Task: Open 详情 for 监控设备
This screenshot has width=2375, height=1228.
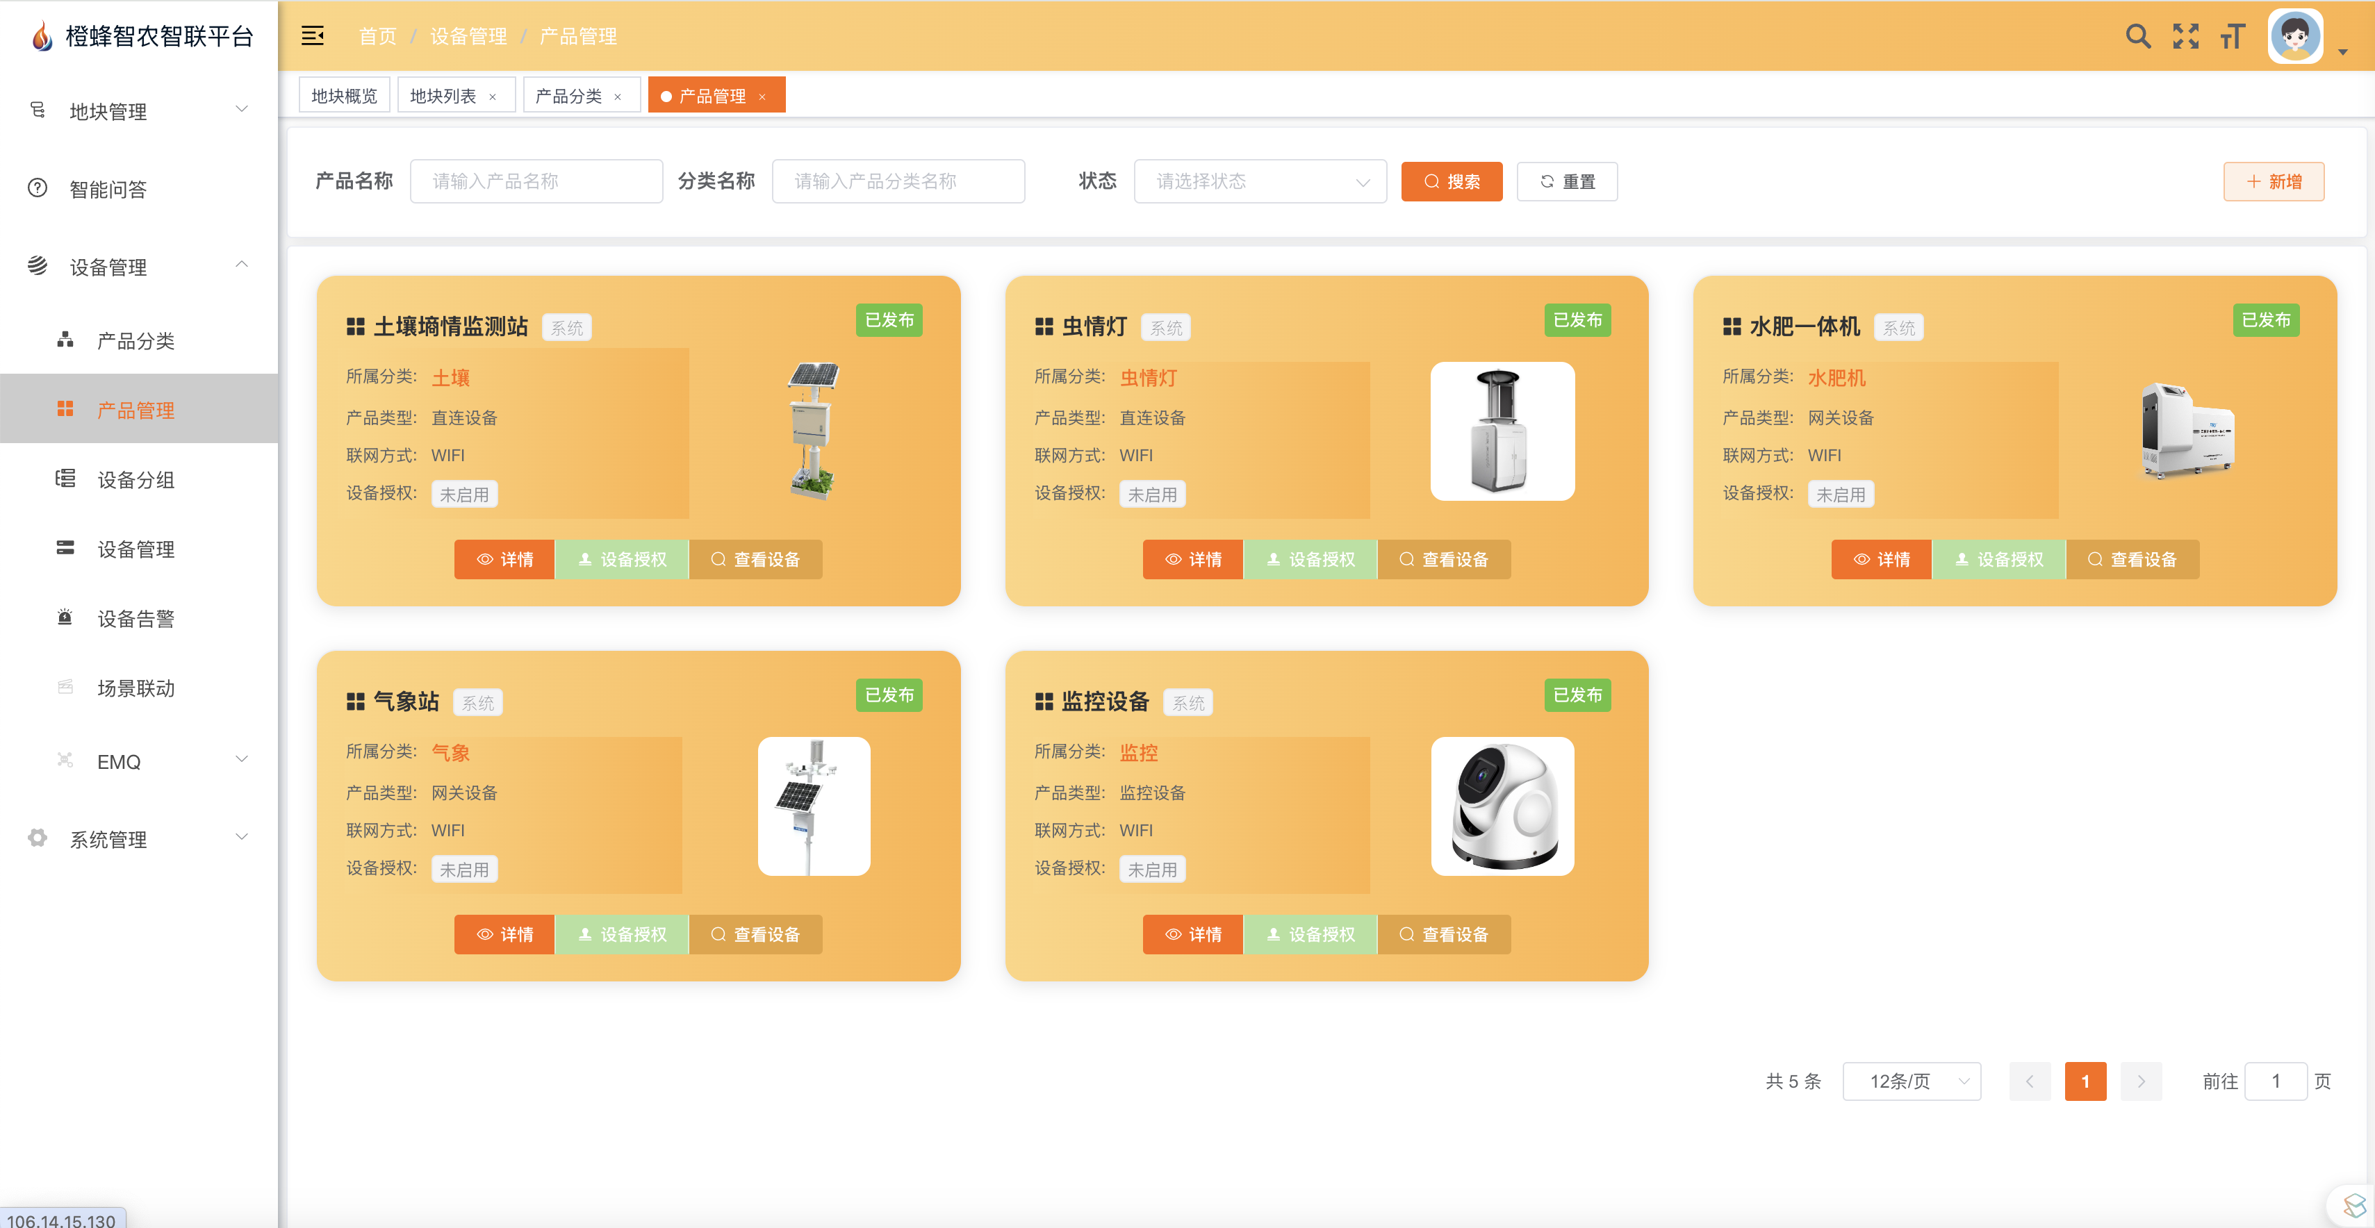Action: tap(1193, 934)
